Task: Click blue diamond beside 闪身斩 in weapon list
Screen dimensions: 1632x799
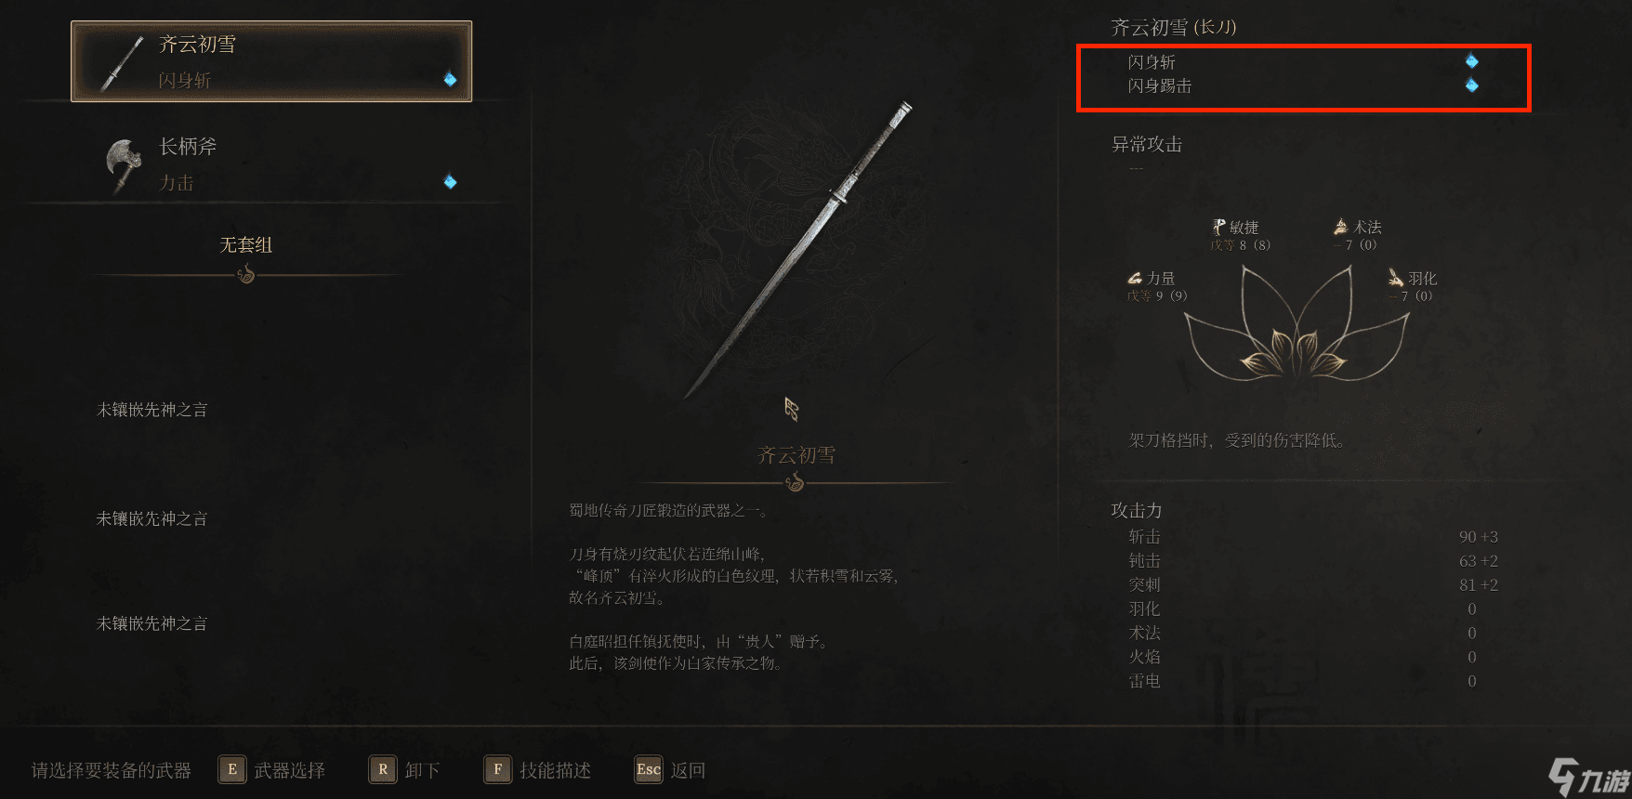Action: click(450, 79)
